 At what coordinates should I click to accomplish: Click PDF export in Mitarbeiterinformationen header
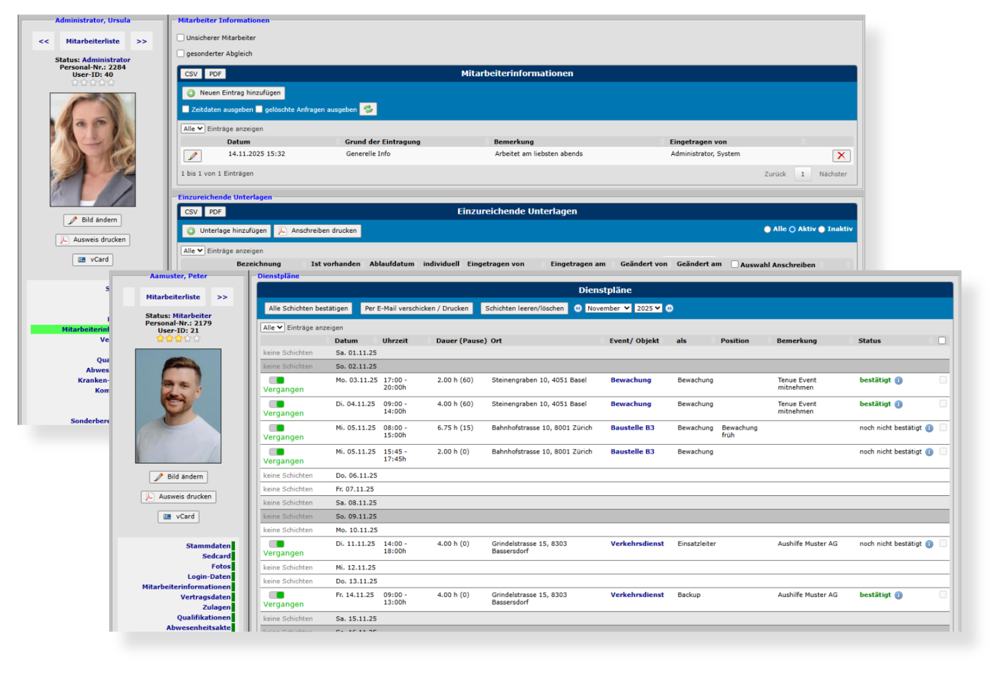tap(215, 74)
